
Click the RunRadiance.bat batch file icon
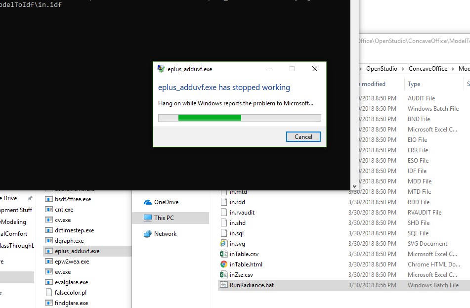(223, 285)
